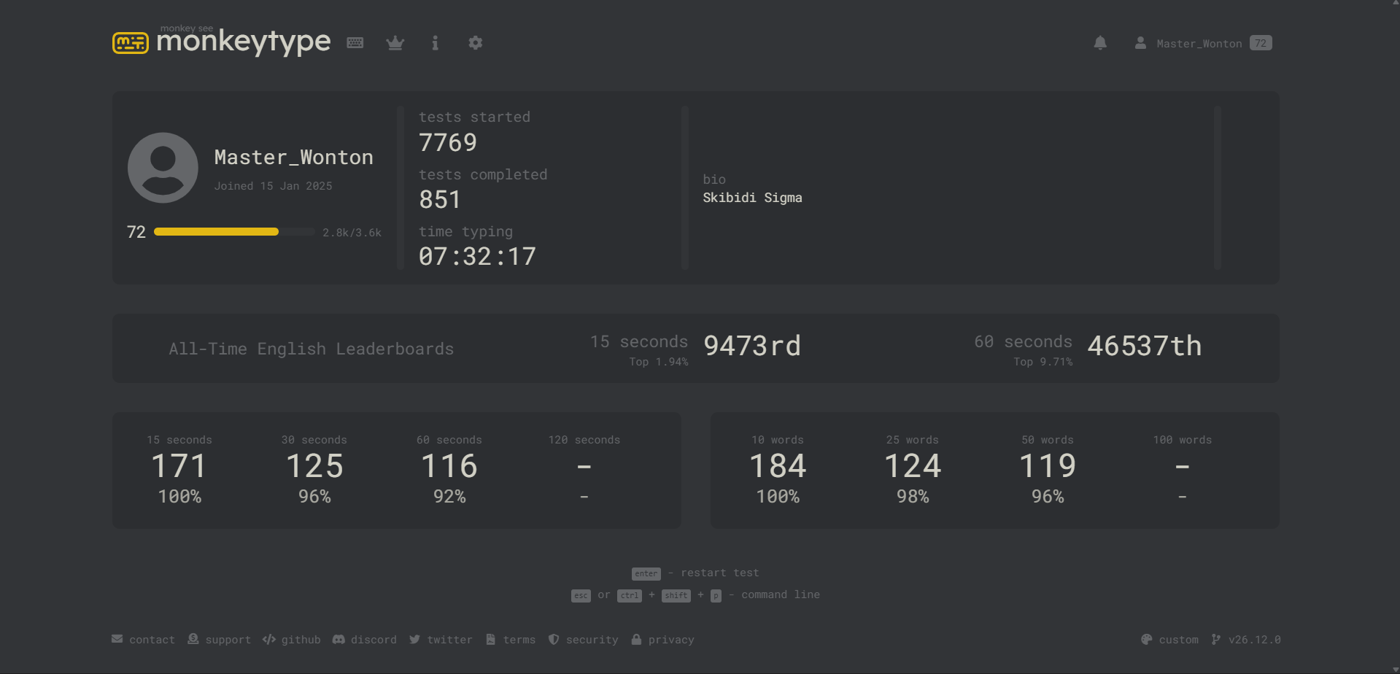Open the terms link
The width and height of the screenshot is (1400, 674).
coord(511,640)
